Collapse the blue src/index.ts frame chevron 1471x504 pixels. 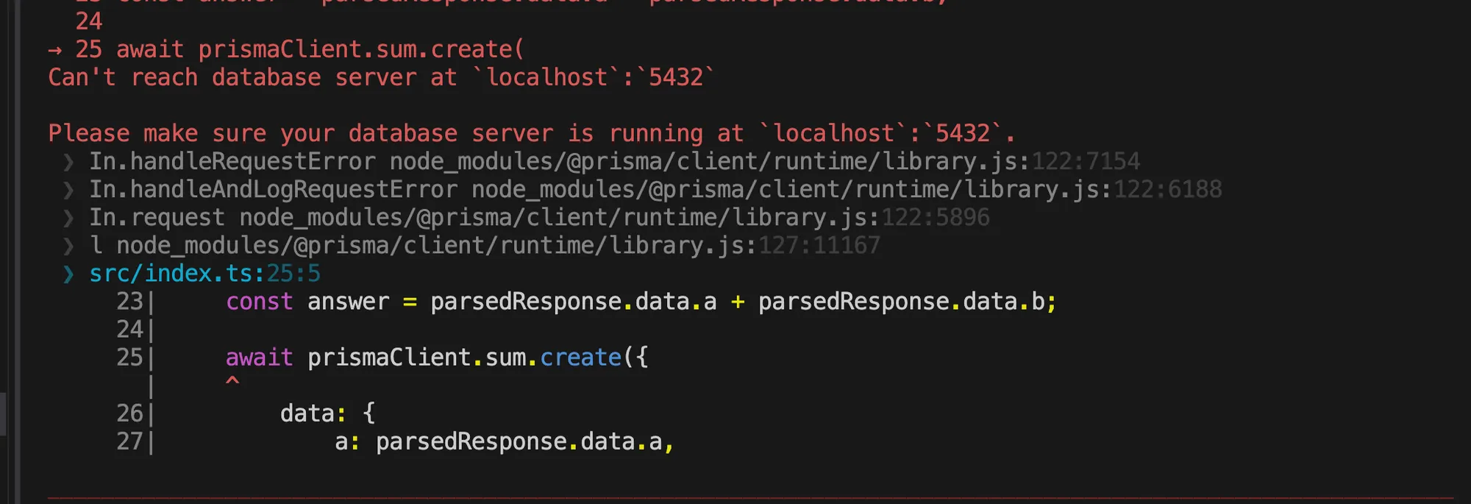[x=68, y=274]
